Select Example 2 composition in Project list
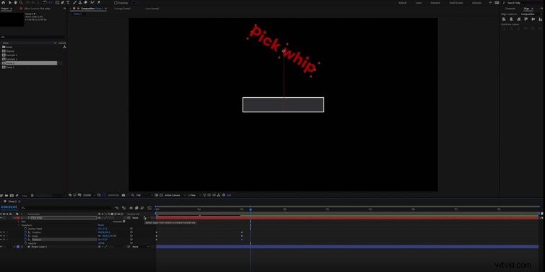 [11, 55]
